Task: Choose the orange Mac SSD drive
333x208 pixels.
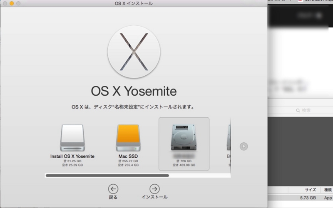Action: (x=128, y=138)
